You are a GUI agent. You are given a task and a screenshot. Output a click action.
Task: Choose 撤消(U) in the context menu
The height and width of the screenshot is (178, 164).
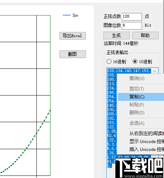pyautogui.click(x=141, y=79)
